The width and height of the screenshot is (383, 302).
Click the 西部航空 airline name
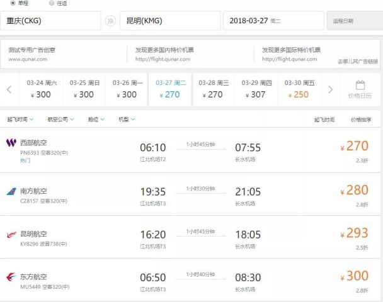click(x=33, y=143)
